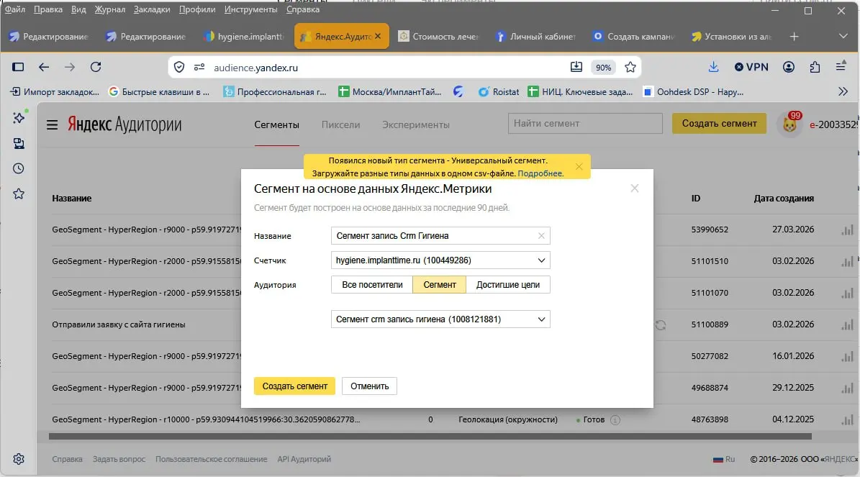
Task: Switch to Стоимость лечения browser tab
Action: [439, 36]
